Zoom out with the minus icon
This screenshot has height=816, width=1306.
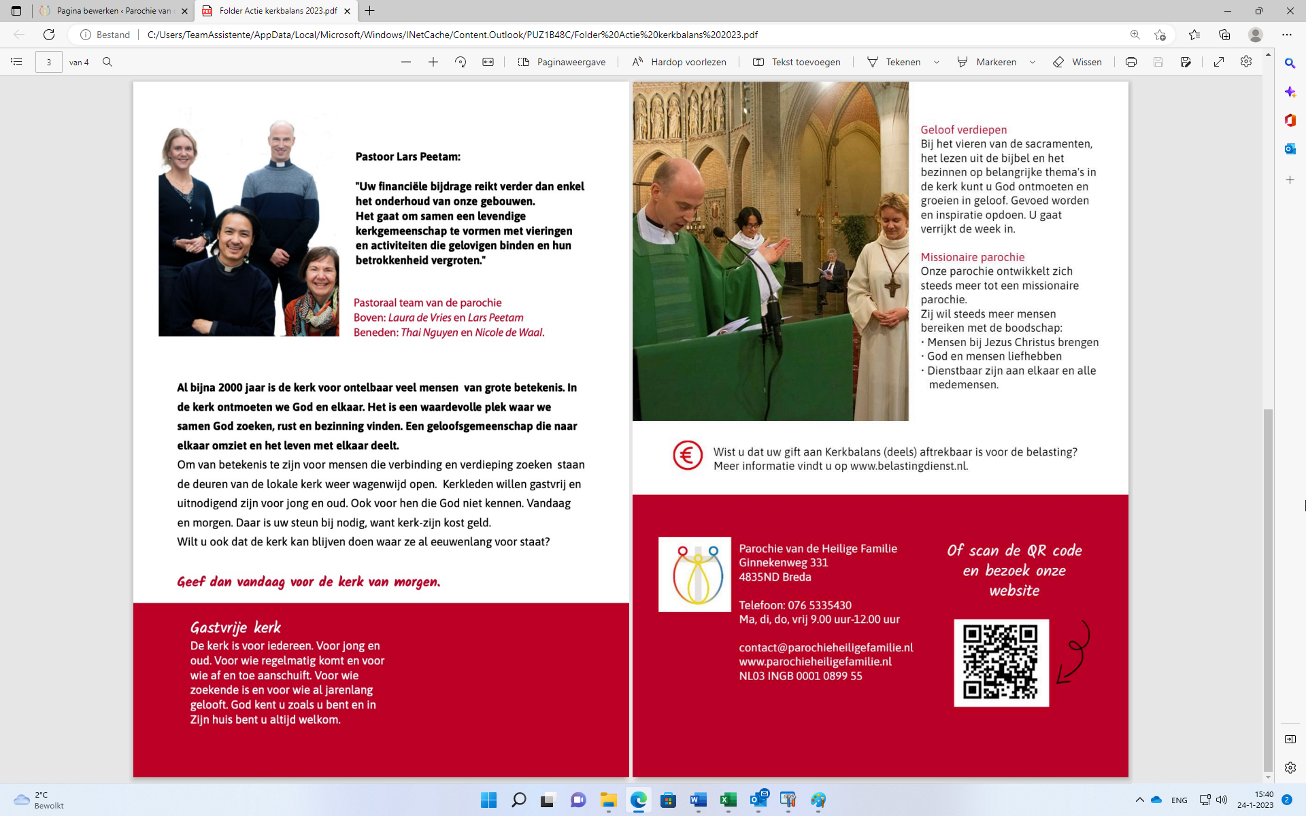click(406, 62)
